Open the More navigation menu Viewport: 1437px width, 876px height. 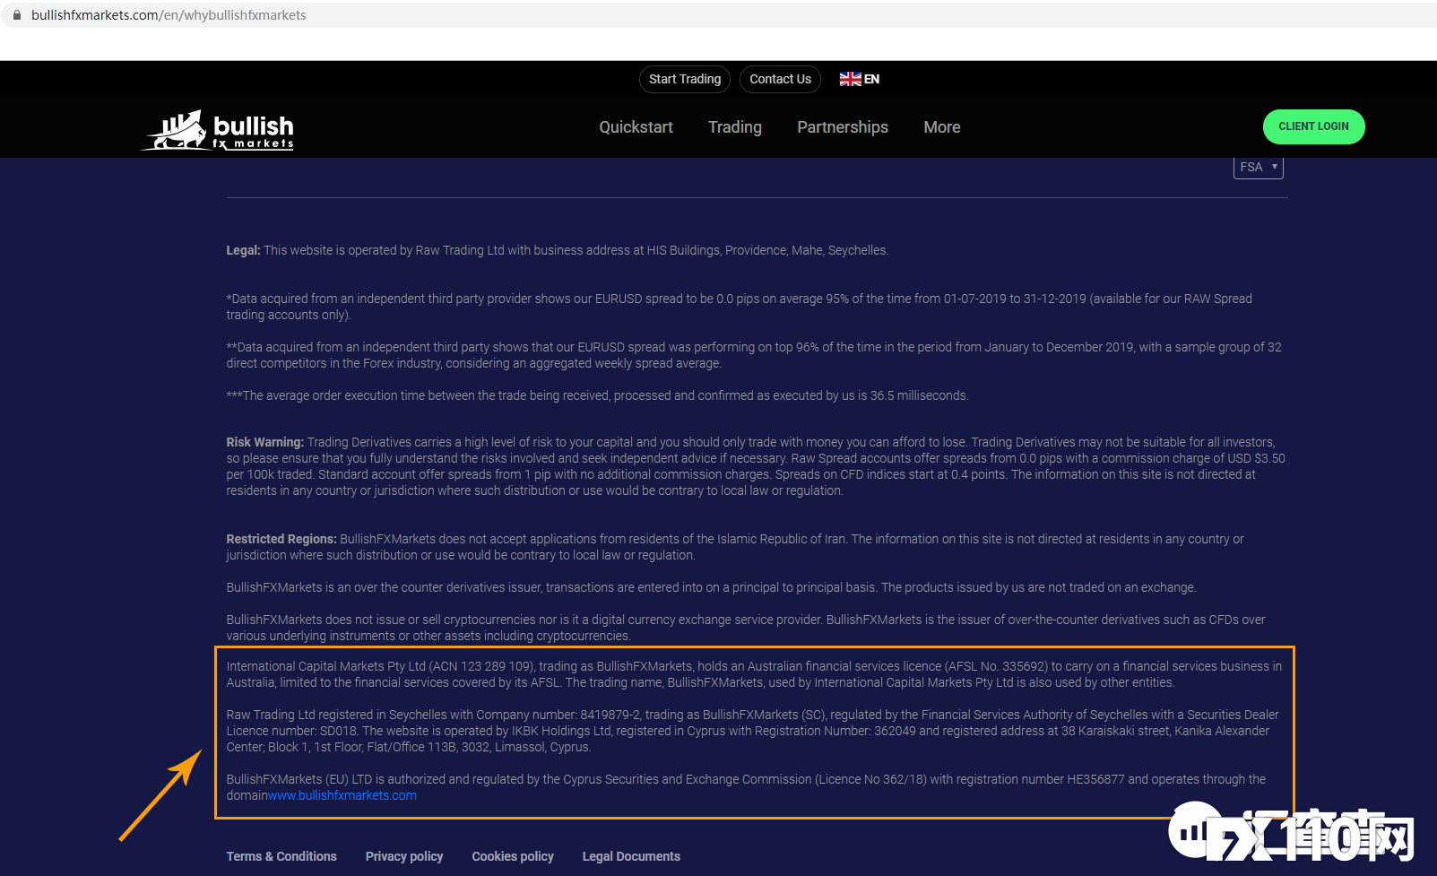(x=941, y=127)
